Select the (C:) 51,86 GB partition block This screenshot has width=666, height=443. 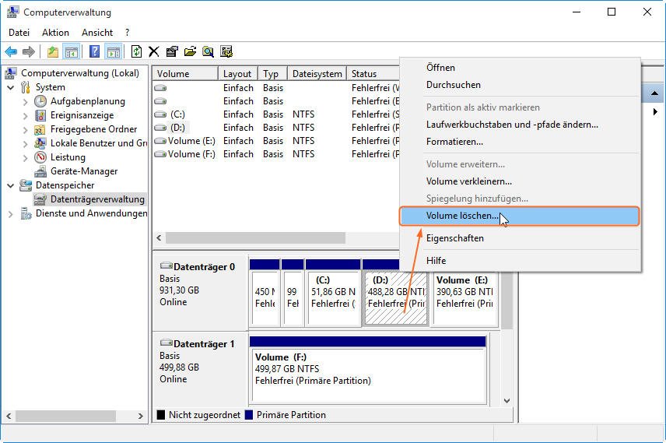(x=333, y=298)
